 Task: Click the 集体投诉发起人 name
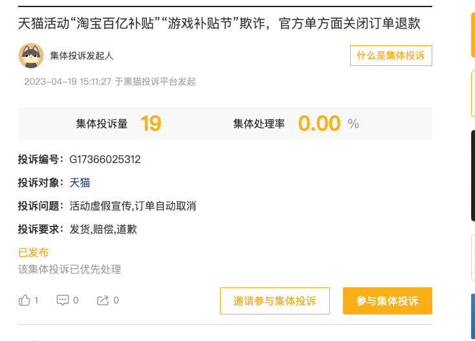[82, 56]
